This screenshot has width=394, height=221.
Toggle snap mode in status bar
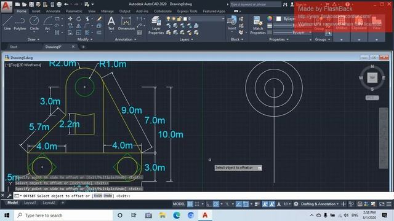pos(197,204)
